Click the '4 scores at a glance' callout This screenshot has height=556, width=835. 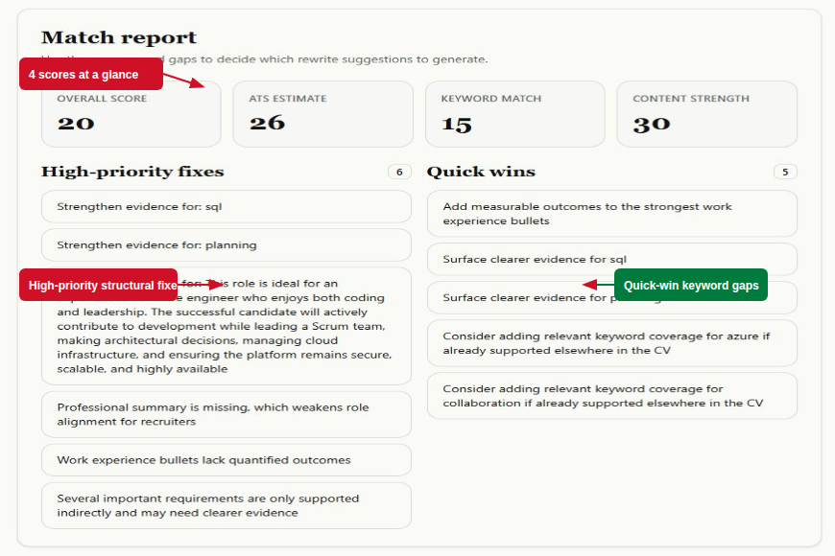pyautogui.click(x=91, y=74)
